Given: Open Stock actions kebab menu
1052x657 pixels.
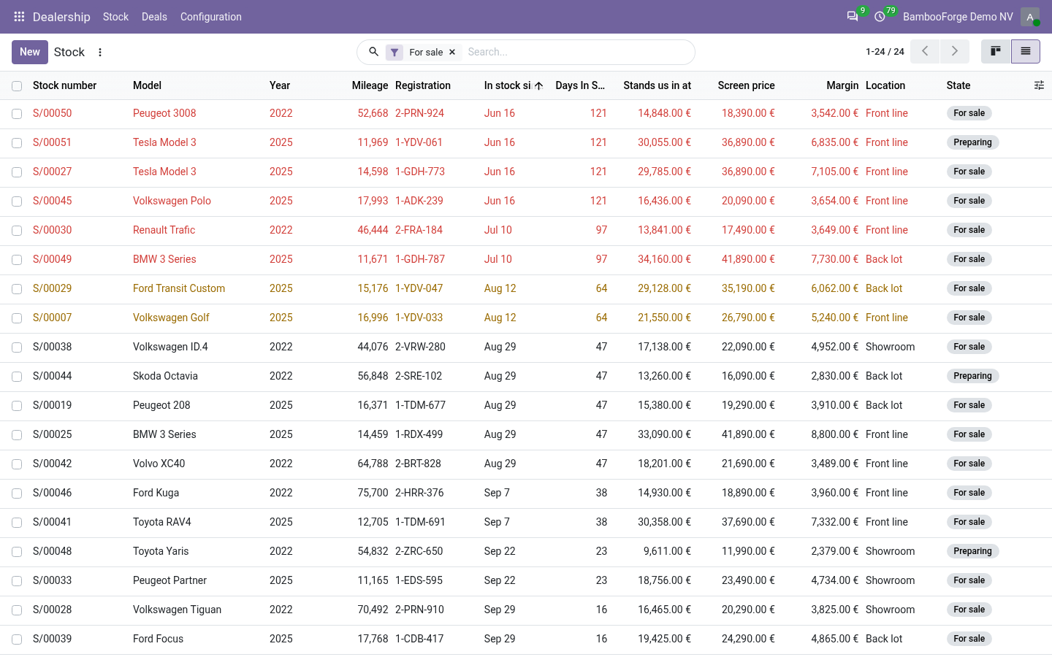Looking at the screenshot, I should click(100, 52).
